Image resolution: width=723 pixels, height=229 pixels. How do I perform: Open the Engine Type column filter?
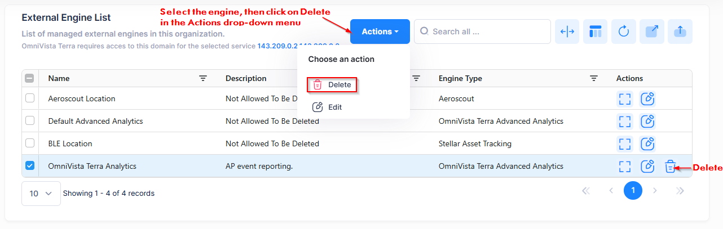593,79
